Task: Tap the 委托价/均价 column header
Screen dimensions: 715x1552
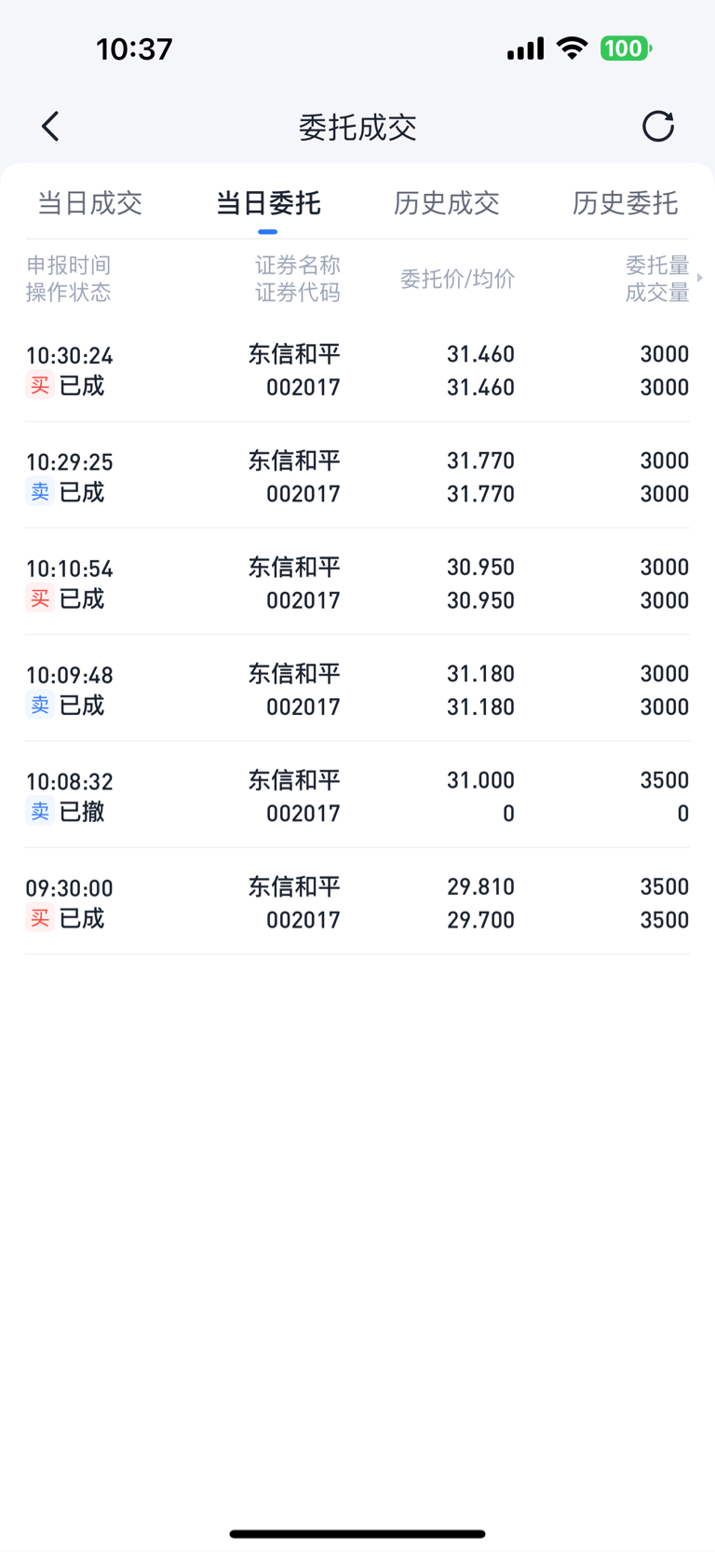Action: (457, 279)
